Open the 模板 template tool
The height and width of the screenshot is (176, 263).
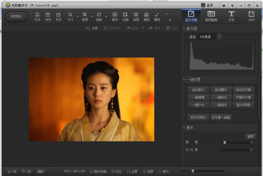click(x=146, y=17)
